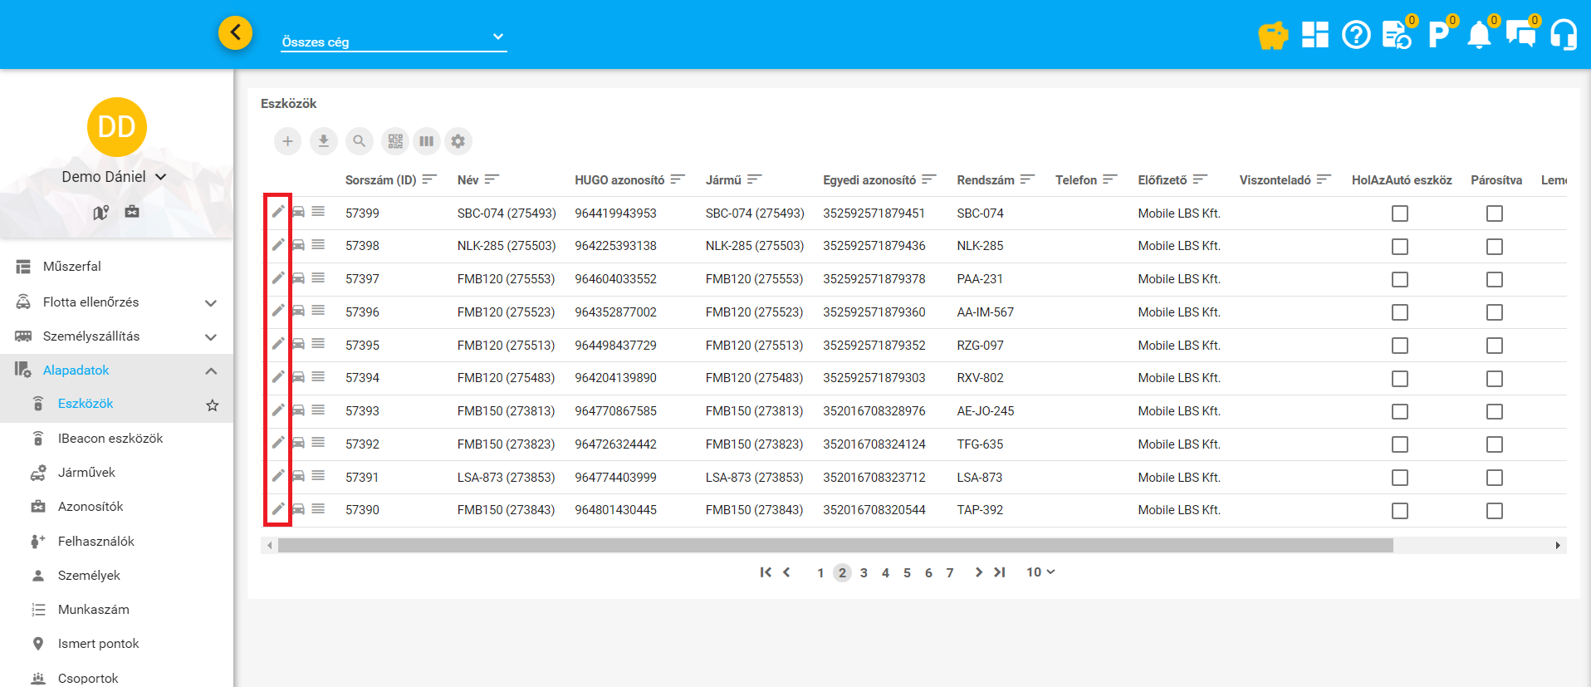Go to page 3 of the table

pyautogui.click(x=864, y=573)
